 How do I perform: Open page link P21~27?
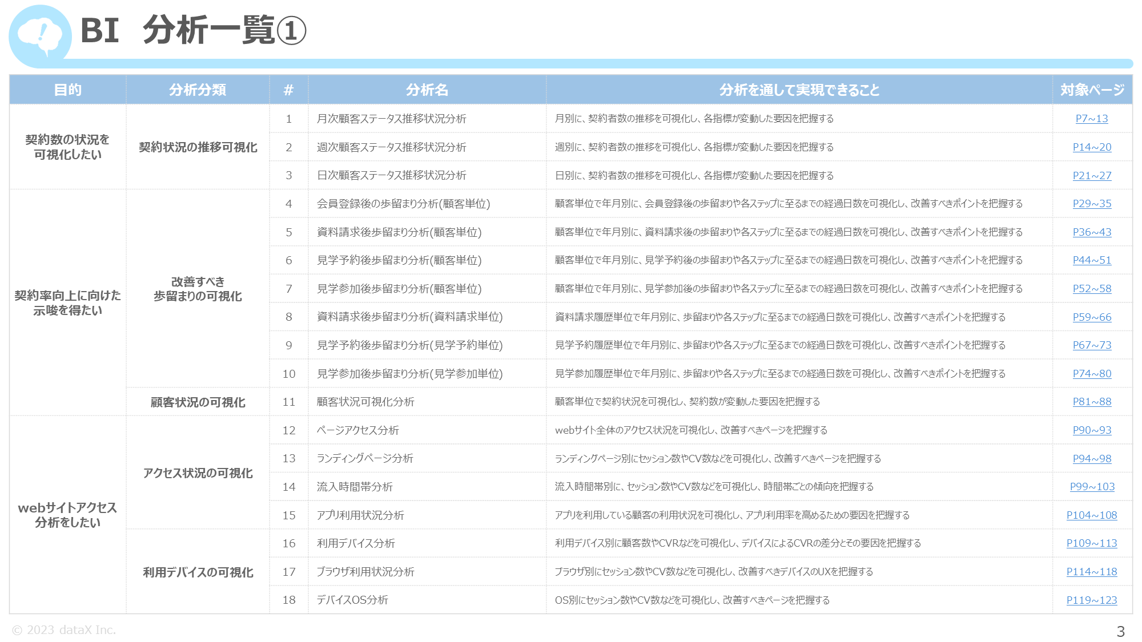click(1092, 176)
